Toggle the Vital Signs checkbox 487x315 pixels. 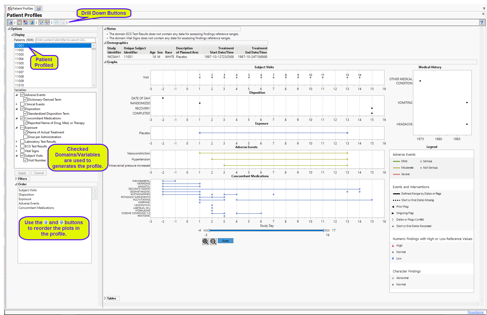tap(22, 151)
